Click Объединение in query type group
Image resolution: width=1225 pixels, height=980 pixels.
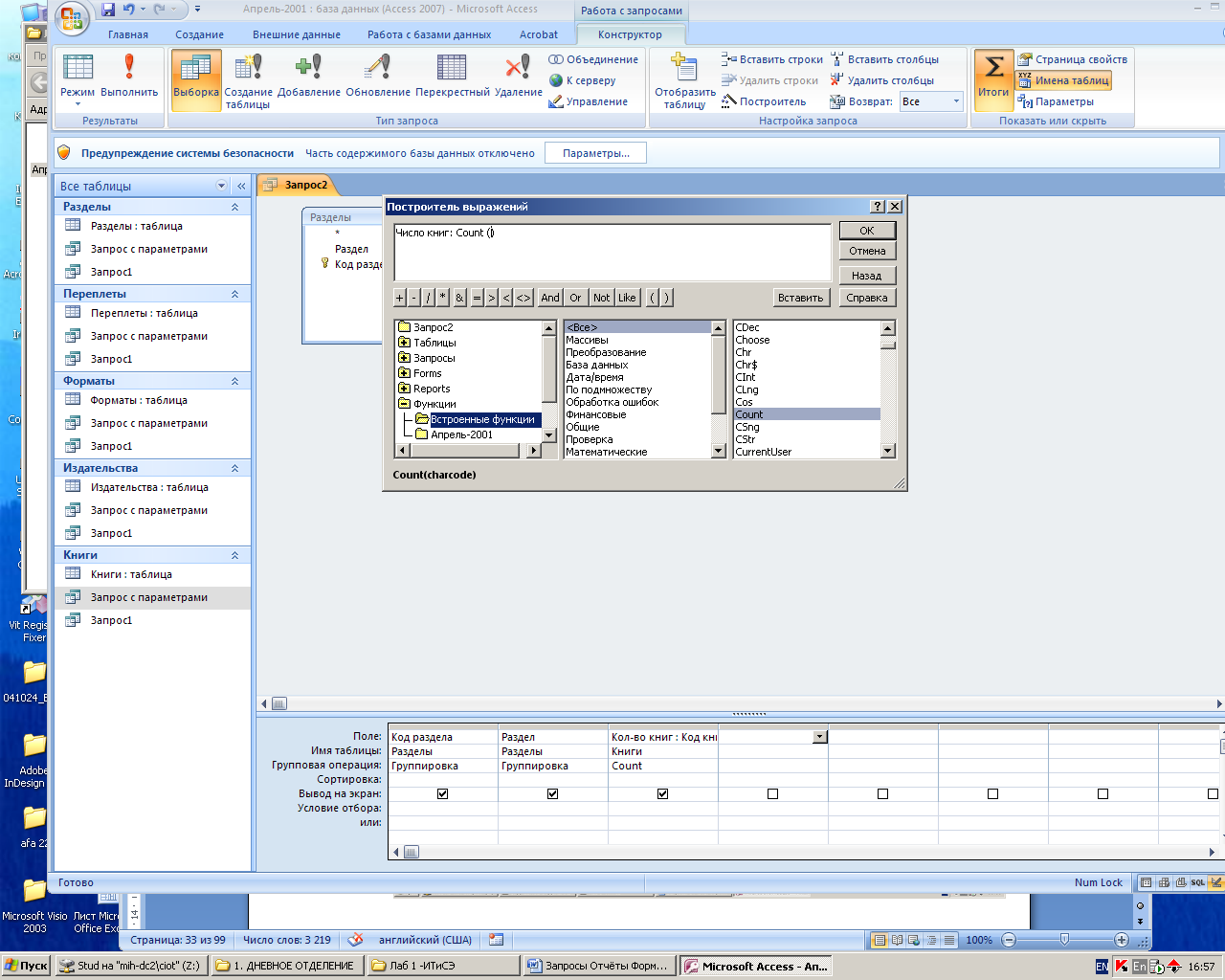(x=593, y=59)
